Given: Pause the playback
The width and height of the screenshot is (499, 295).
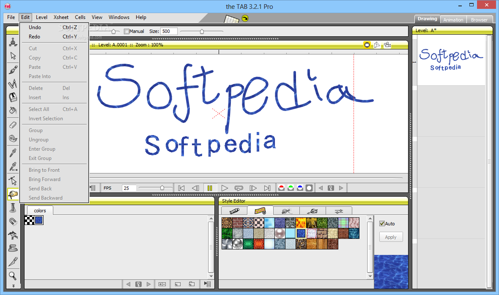Looking at the screenshot, I should (x=210, y=188).
